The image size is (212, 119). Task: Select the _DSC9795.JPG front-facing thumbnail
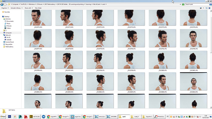pos(194,38)
